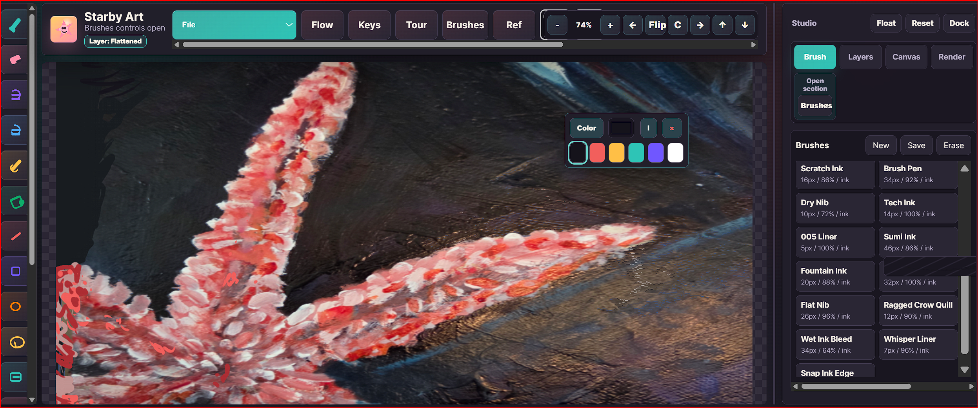
Task: Switch to the Canvas tab
Action: (906, 57)
